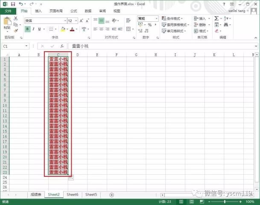The height and width of the screenshot is (205, 260).
Task: Click the Clear eraser icon
Action: tap(216, 31)
